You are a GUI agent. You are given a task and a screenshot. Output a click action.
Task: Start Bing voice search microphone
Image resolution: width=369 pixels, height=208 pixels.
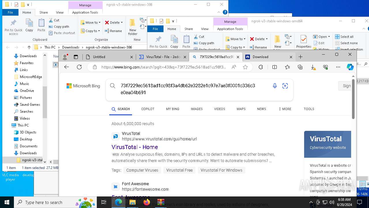[275, 86]
